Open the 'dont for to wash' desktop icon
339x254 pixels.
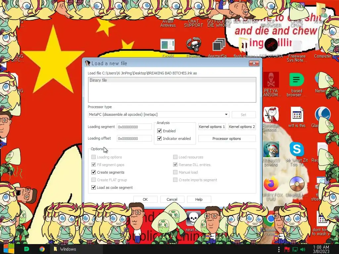(x=322, y=219)
